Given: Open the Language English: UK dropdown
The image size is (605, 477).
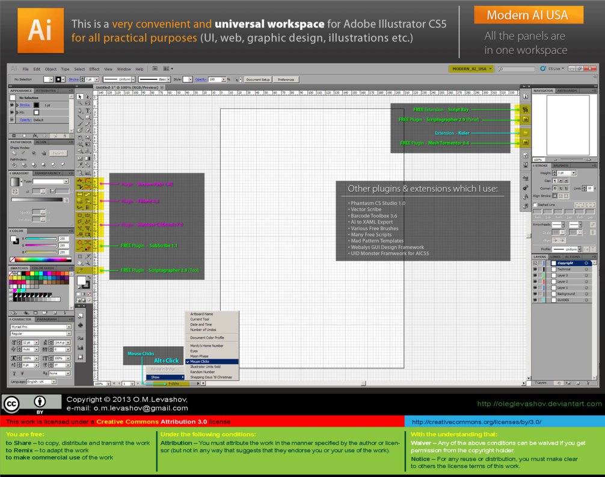Looking at the screenshot, I should click(x=41, y=381).
